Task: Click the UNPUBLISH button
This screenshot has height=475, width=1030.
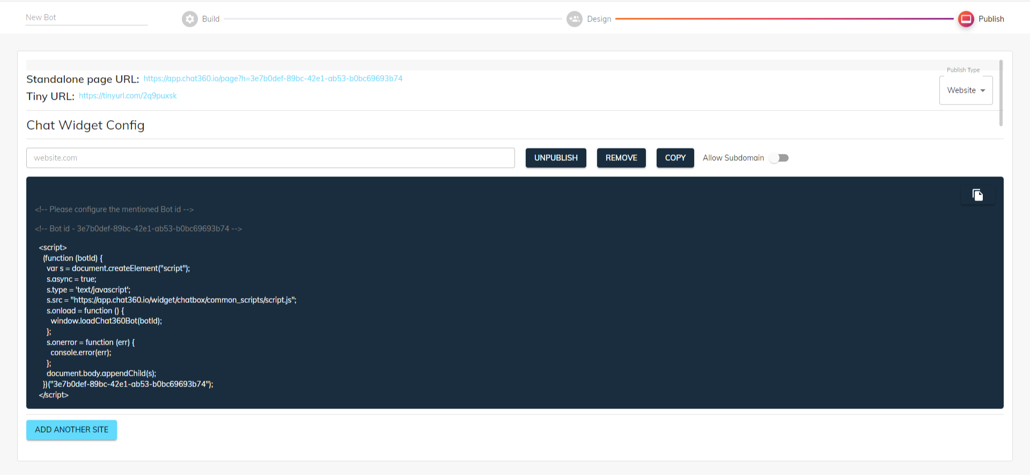Action: pyautogui.click(x=556, y=158)
